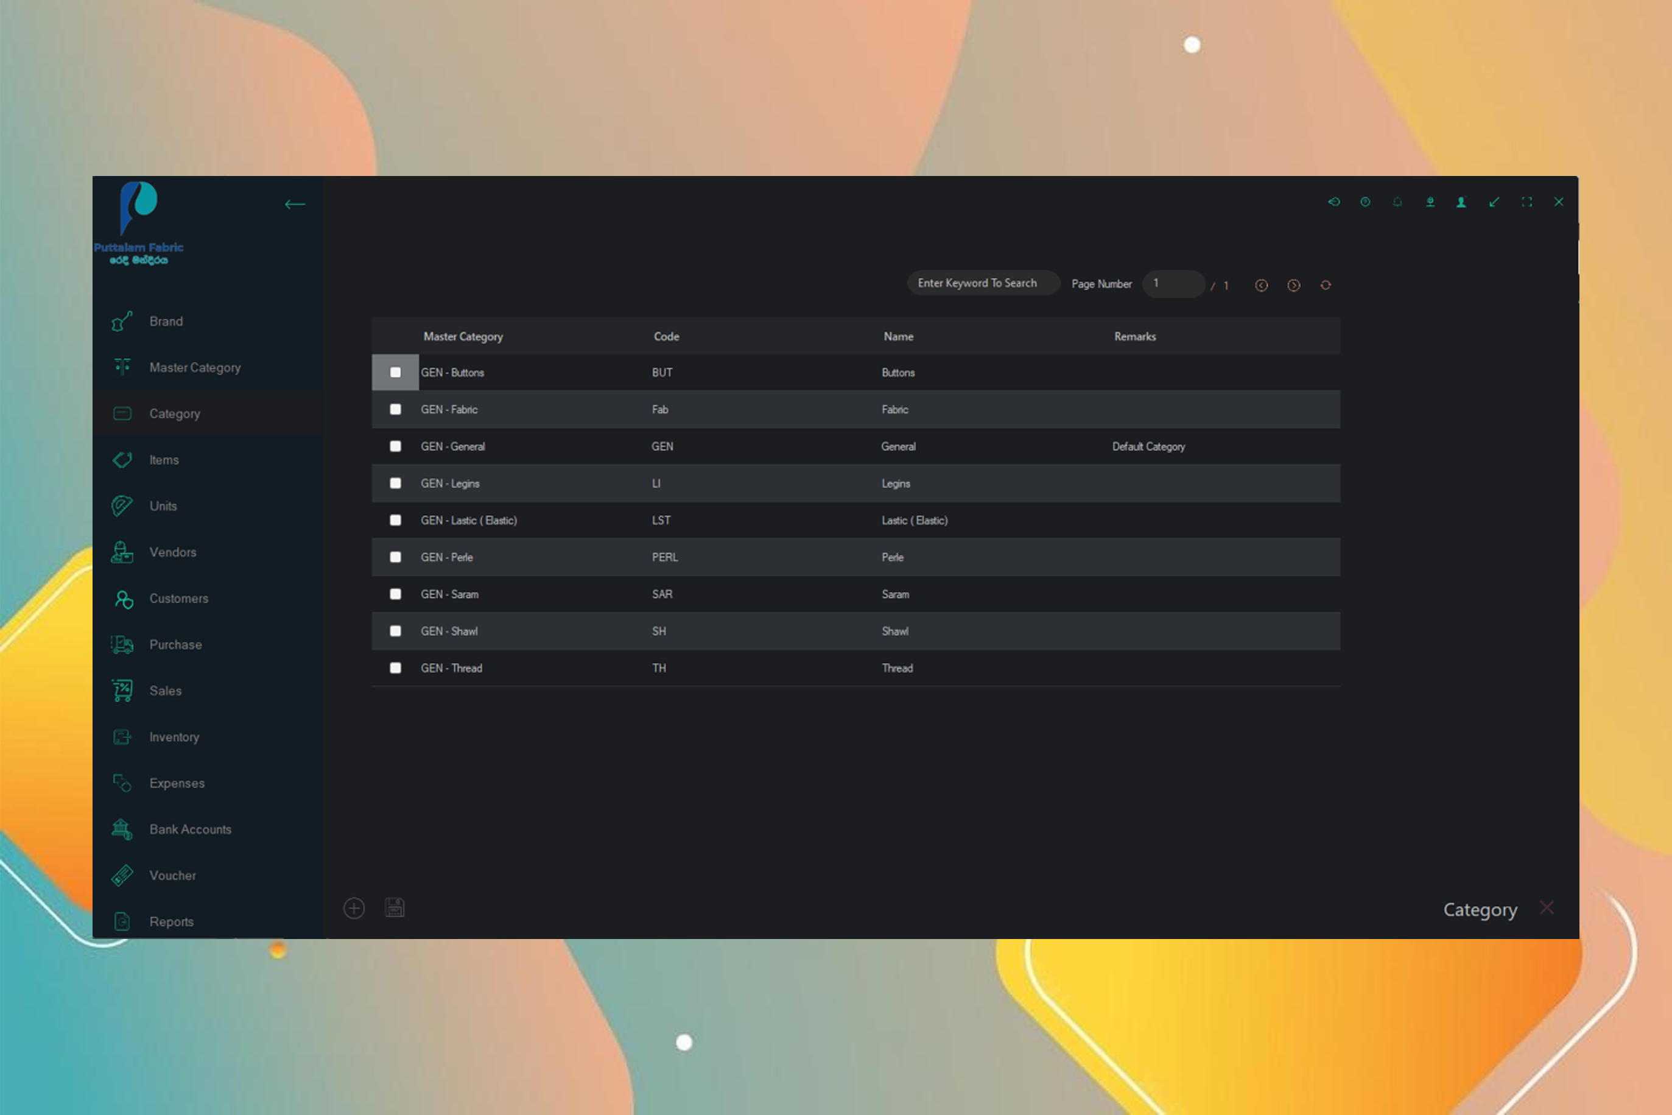The image size is (1672, 1115).
Task: Go to previous page of results
Action: click(1261, 285)
